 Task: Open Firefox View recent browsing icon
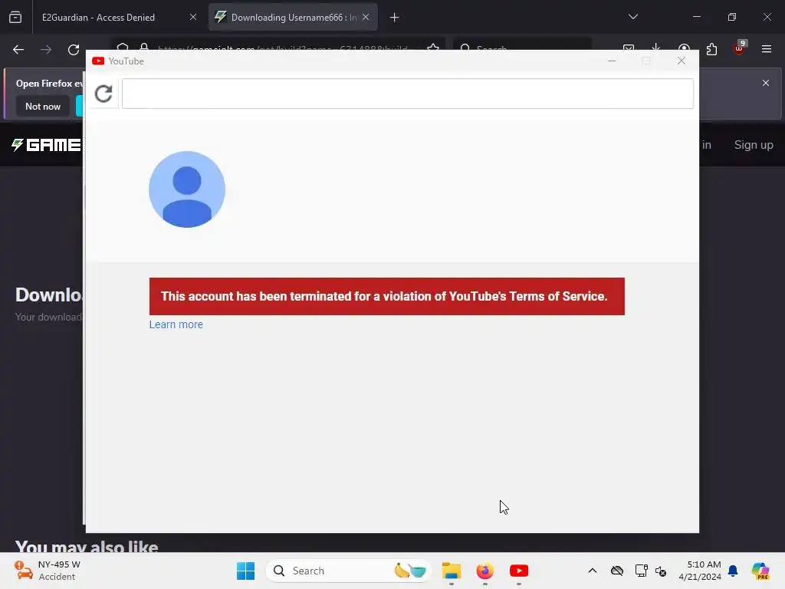click(15, 18)
